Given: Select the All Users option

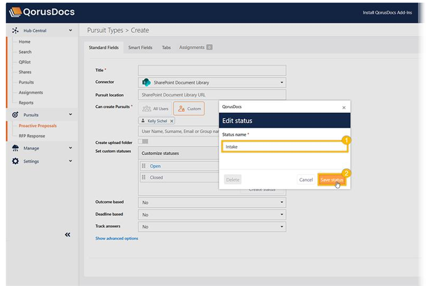Looking at the screenshot, I should pos(155,109).
